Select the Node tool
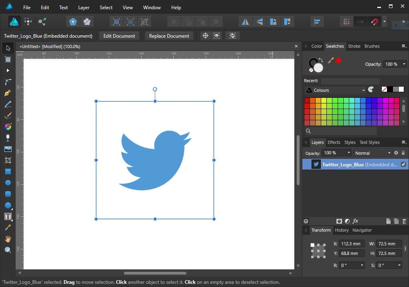 click(x=8, y=71)
